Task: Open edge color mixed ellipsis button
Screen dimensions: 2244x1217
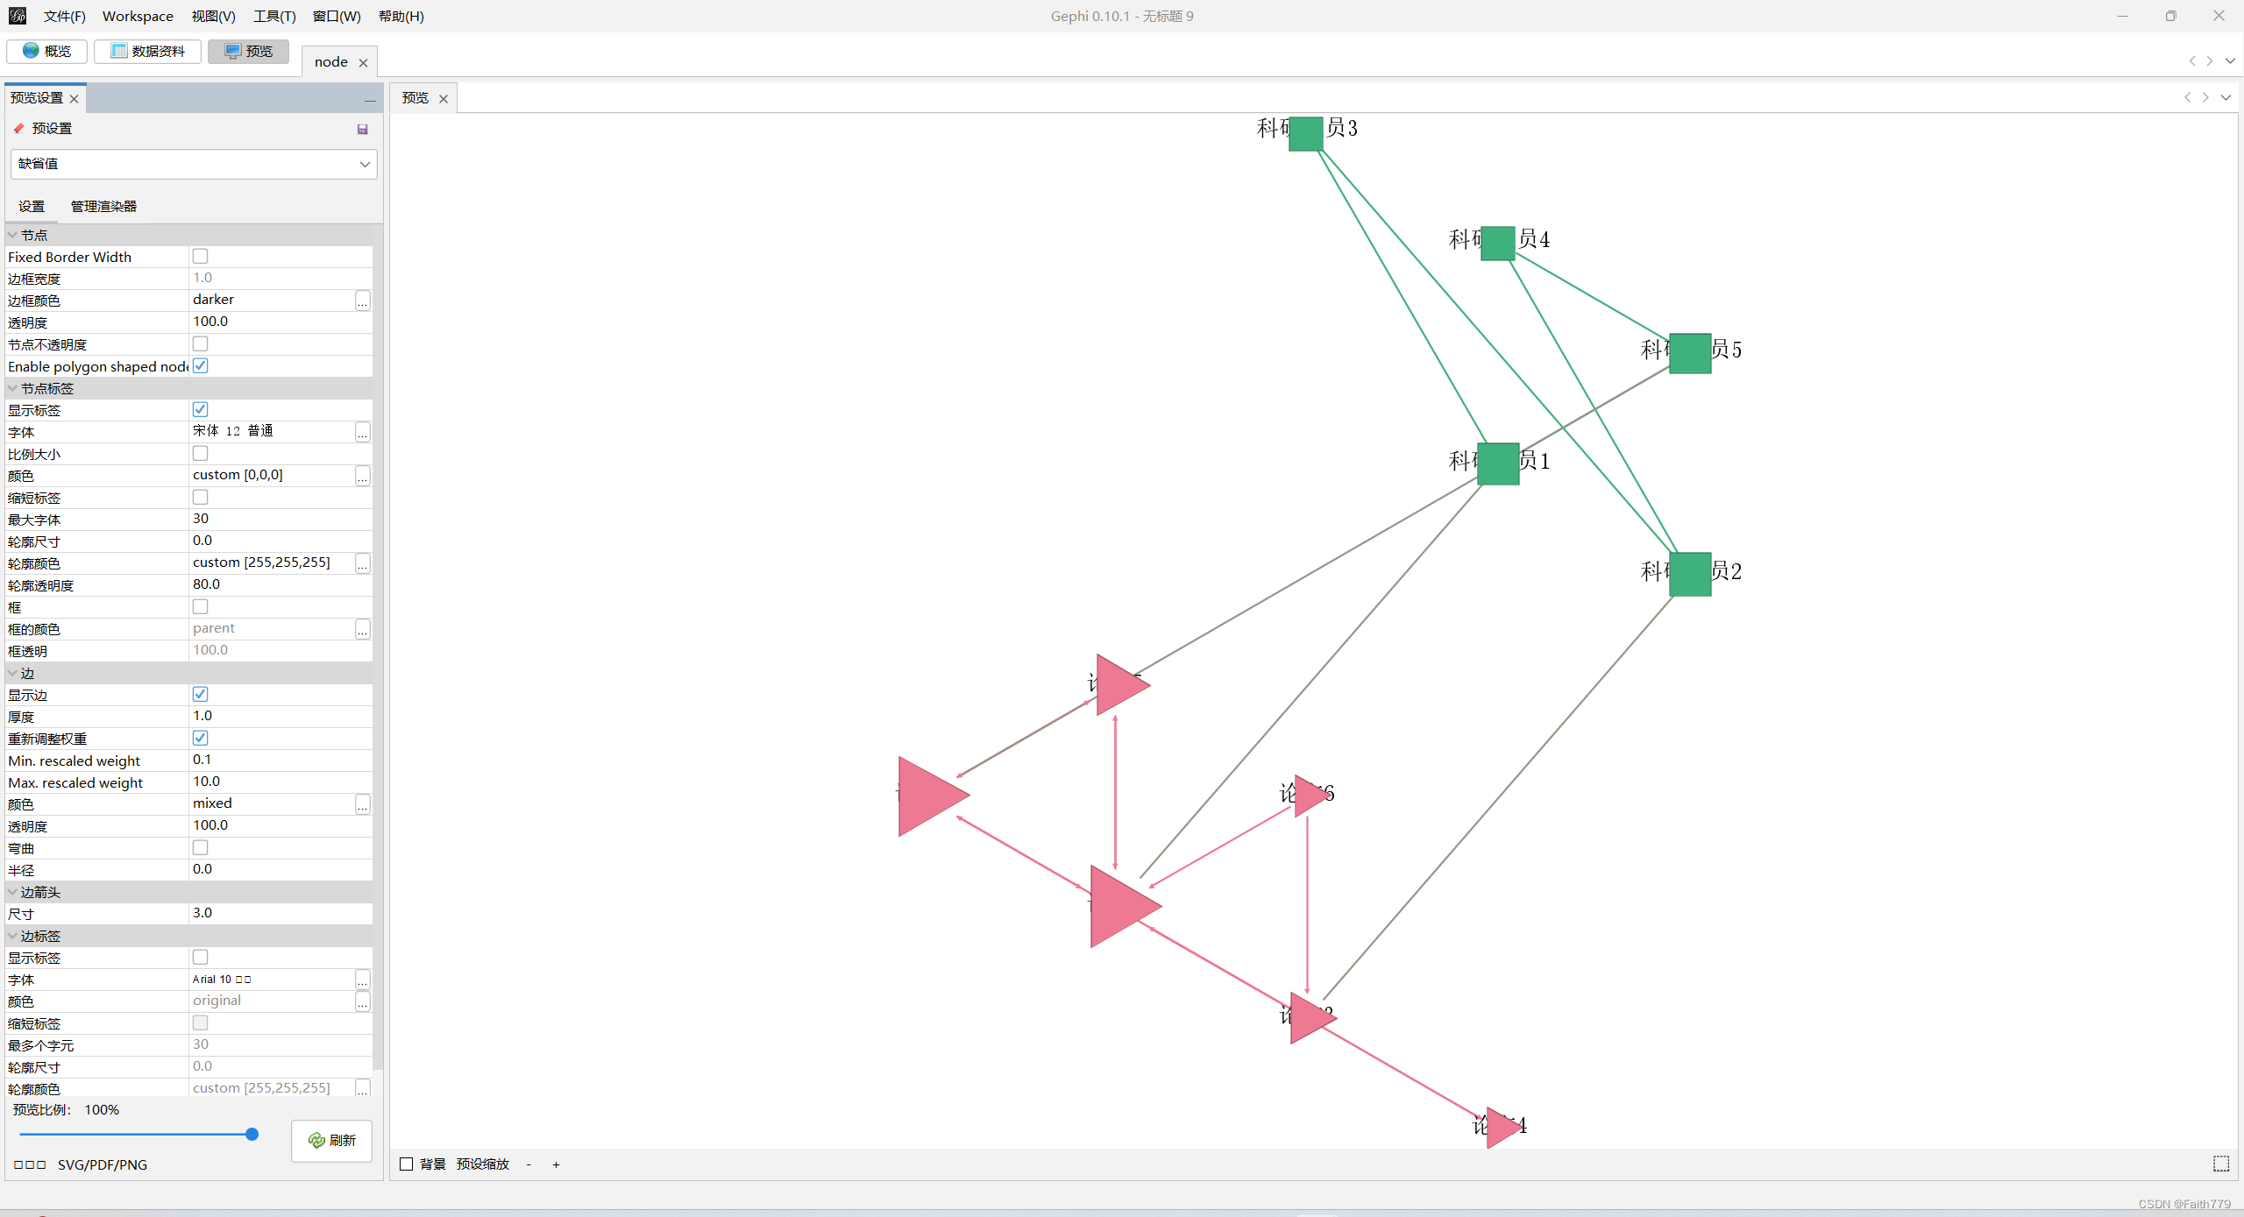Action: (x=362, y=804)
